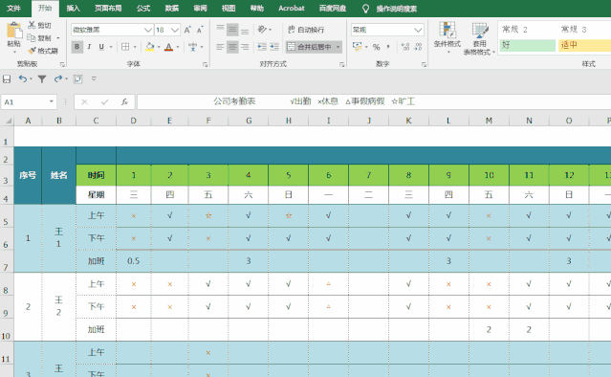Click the phonetic guide icon
611x377 pixels.
pyautogui.click(x=192, y=47)
